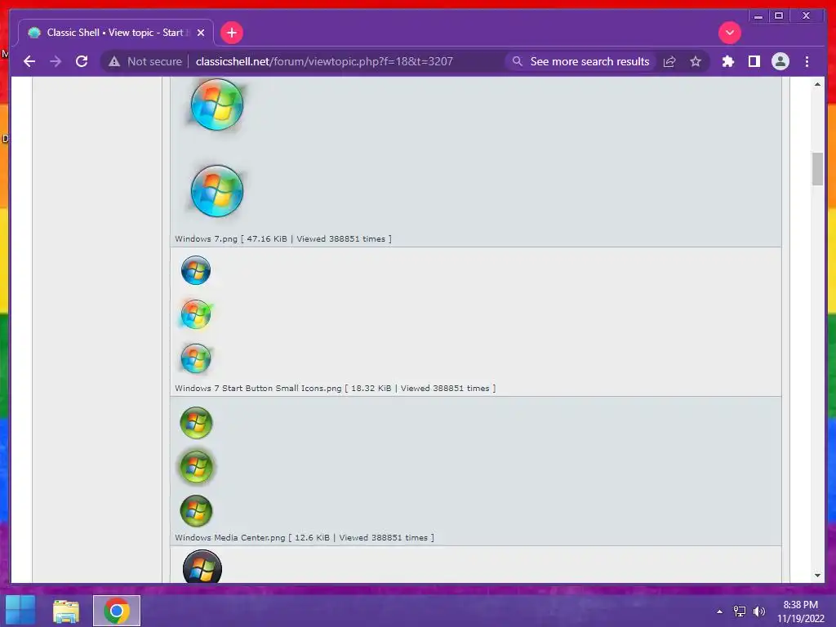Click the black Windows orb at bottom
The height and width of the screenshot is (627, 836).
click(202, 567)
